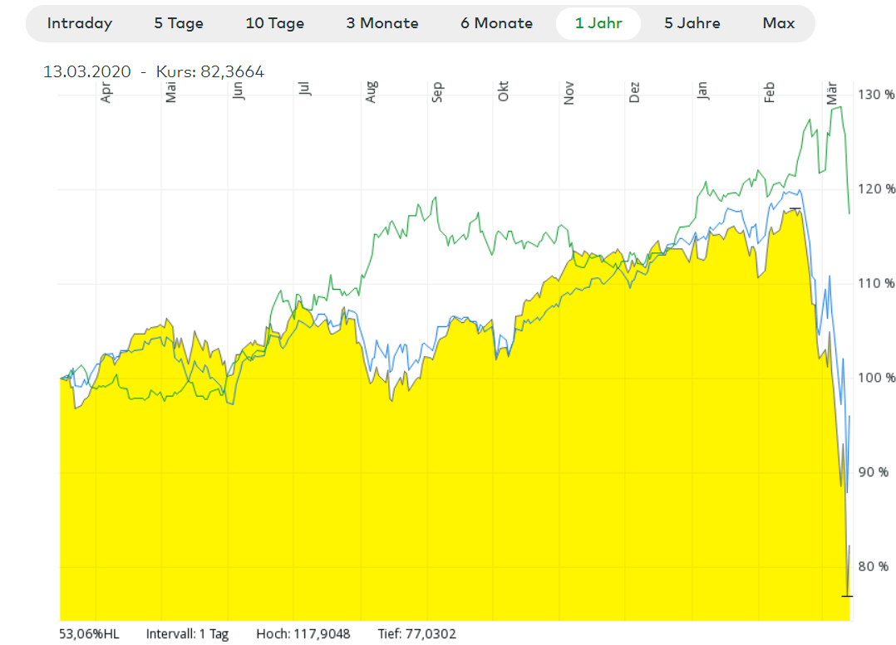Click the Tief: 77,0302 value
This screenshot has width=896, height=645.
point(416,634)
